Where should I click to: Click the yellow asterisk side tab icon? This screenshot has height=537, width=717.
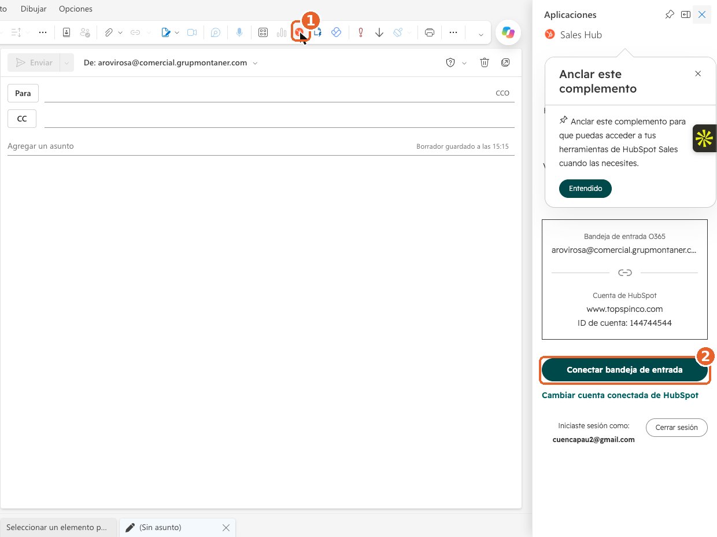pyautogui.click(x=705, y=138)
